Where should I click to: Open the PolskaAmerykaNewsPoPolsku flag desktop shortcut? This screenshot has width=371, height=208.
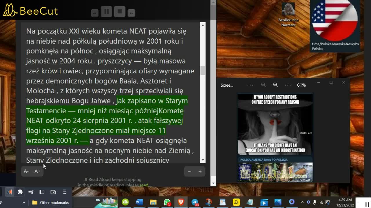click(335, 25)
